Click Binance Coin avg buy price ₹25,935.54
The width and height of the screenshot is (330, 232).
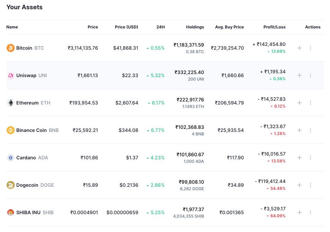click(x=231, y=130)
